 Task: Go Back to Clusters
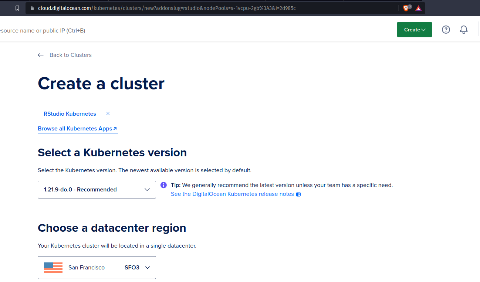click(70, 55)
